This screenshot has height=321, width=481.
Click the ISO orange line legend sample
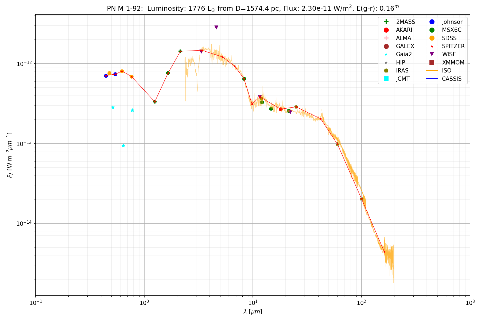(432, 71)
